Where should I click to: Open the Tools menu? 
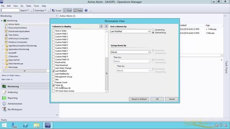tap(36, 6)
